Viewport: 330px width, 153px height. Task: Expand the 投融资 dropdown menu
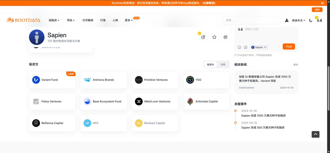click(x=54, y=20)
